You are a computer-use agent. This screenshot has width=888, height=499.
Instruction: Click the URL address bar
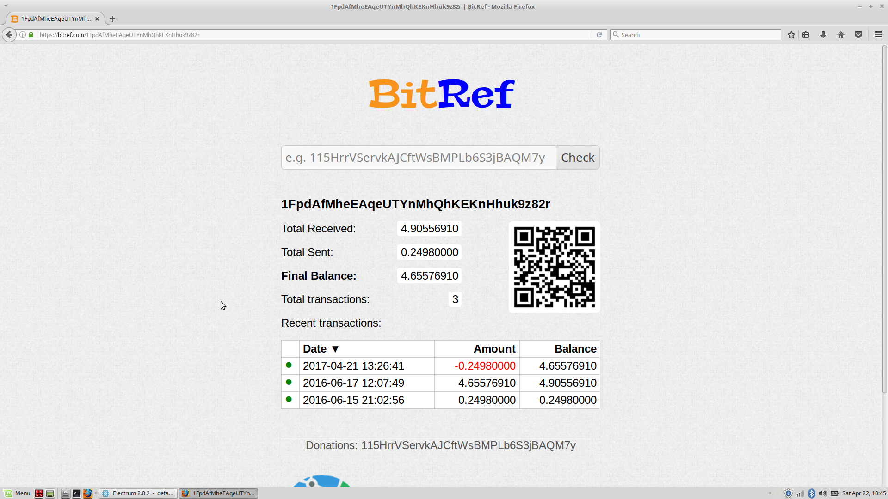tap(314, 35)
